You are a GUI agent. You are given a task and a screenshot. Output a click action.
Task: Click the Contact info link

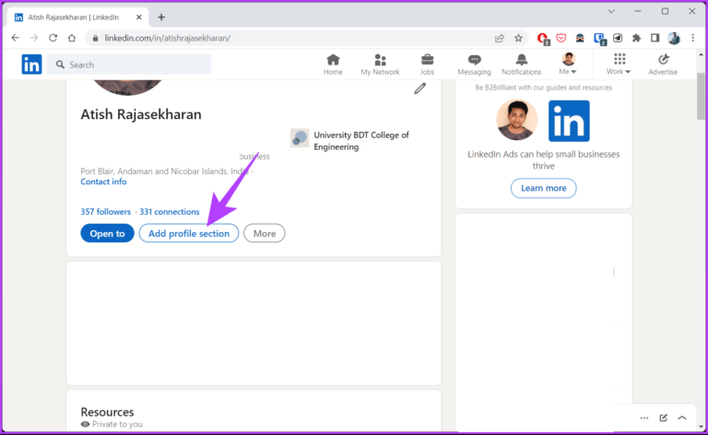click(103, 182)
